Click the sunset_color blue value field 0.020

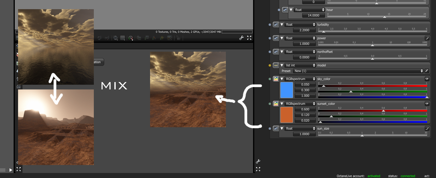coord(305,120)
